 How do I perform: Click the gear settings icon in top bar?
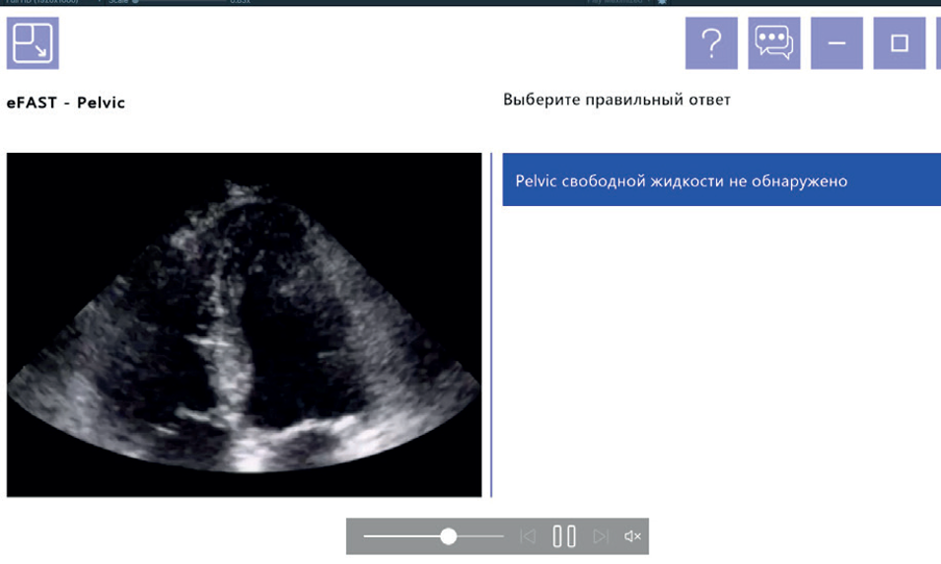coord(662,2)
